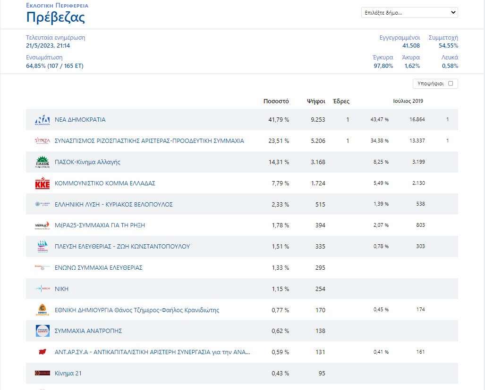The width and height of the screenshot is (485, 390).
Task: Click the MeRA25 party logo
Action: [x=43, y=225]
